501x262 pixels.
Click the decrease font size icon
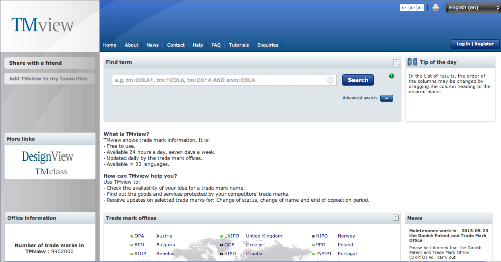point(404,8)
